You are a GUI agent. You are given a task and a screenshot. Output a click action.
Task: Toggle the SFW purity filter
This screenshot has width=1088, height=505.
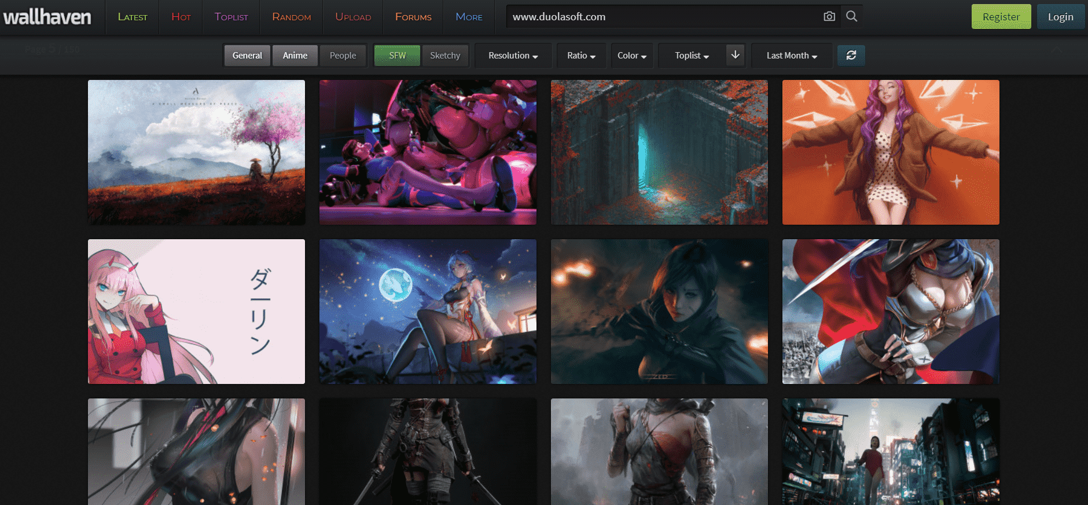pyautogui.click(x=397, y=56)
